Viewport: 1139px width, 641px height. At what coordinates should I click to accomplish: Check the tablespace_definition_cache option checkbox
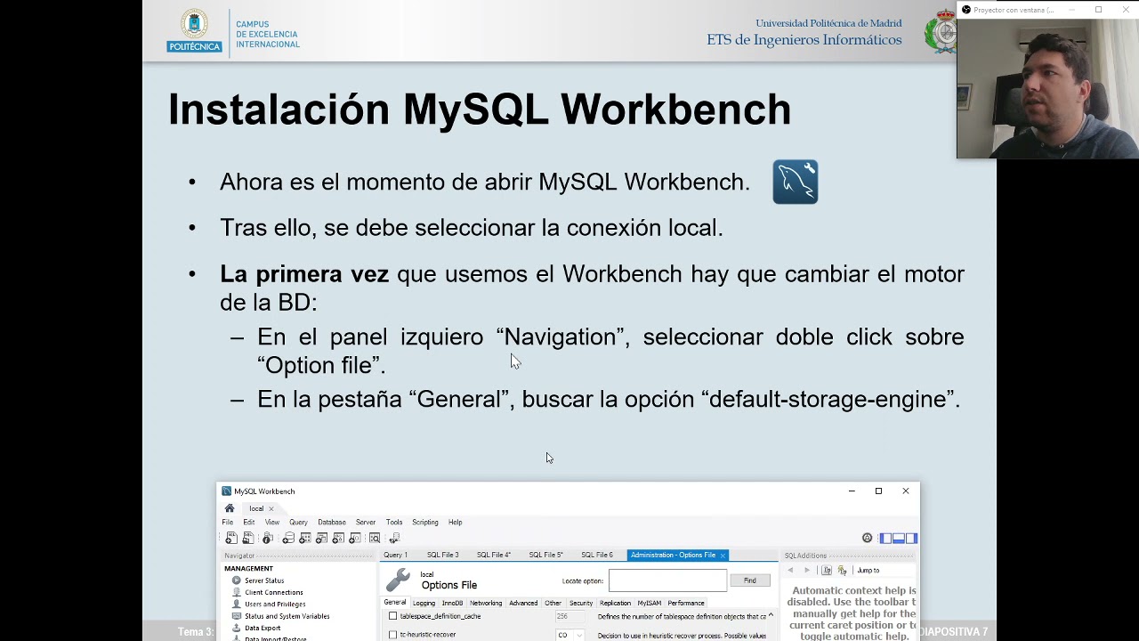[x=392, y=616]
